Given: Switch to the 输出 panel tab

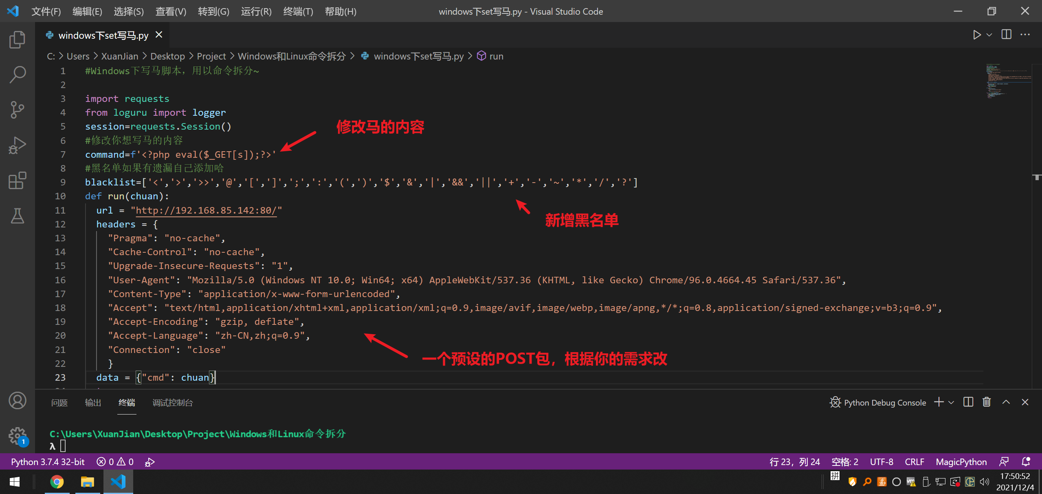Looking at the screenshot, I should [93, 403].
